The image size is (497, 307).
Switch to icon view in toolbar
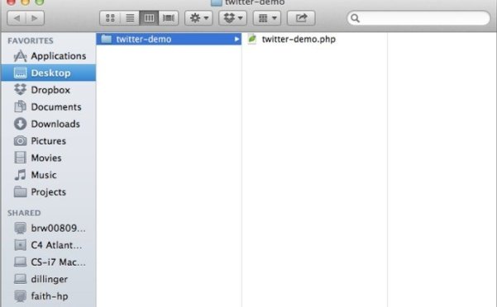(110, 18)
